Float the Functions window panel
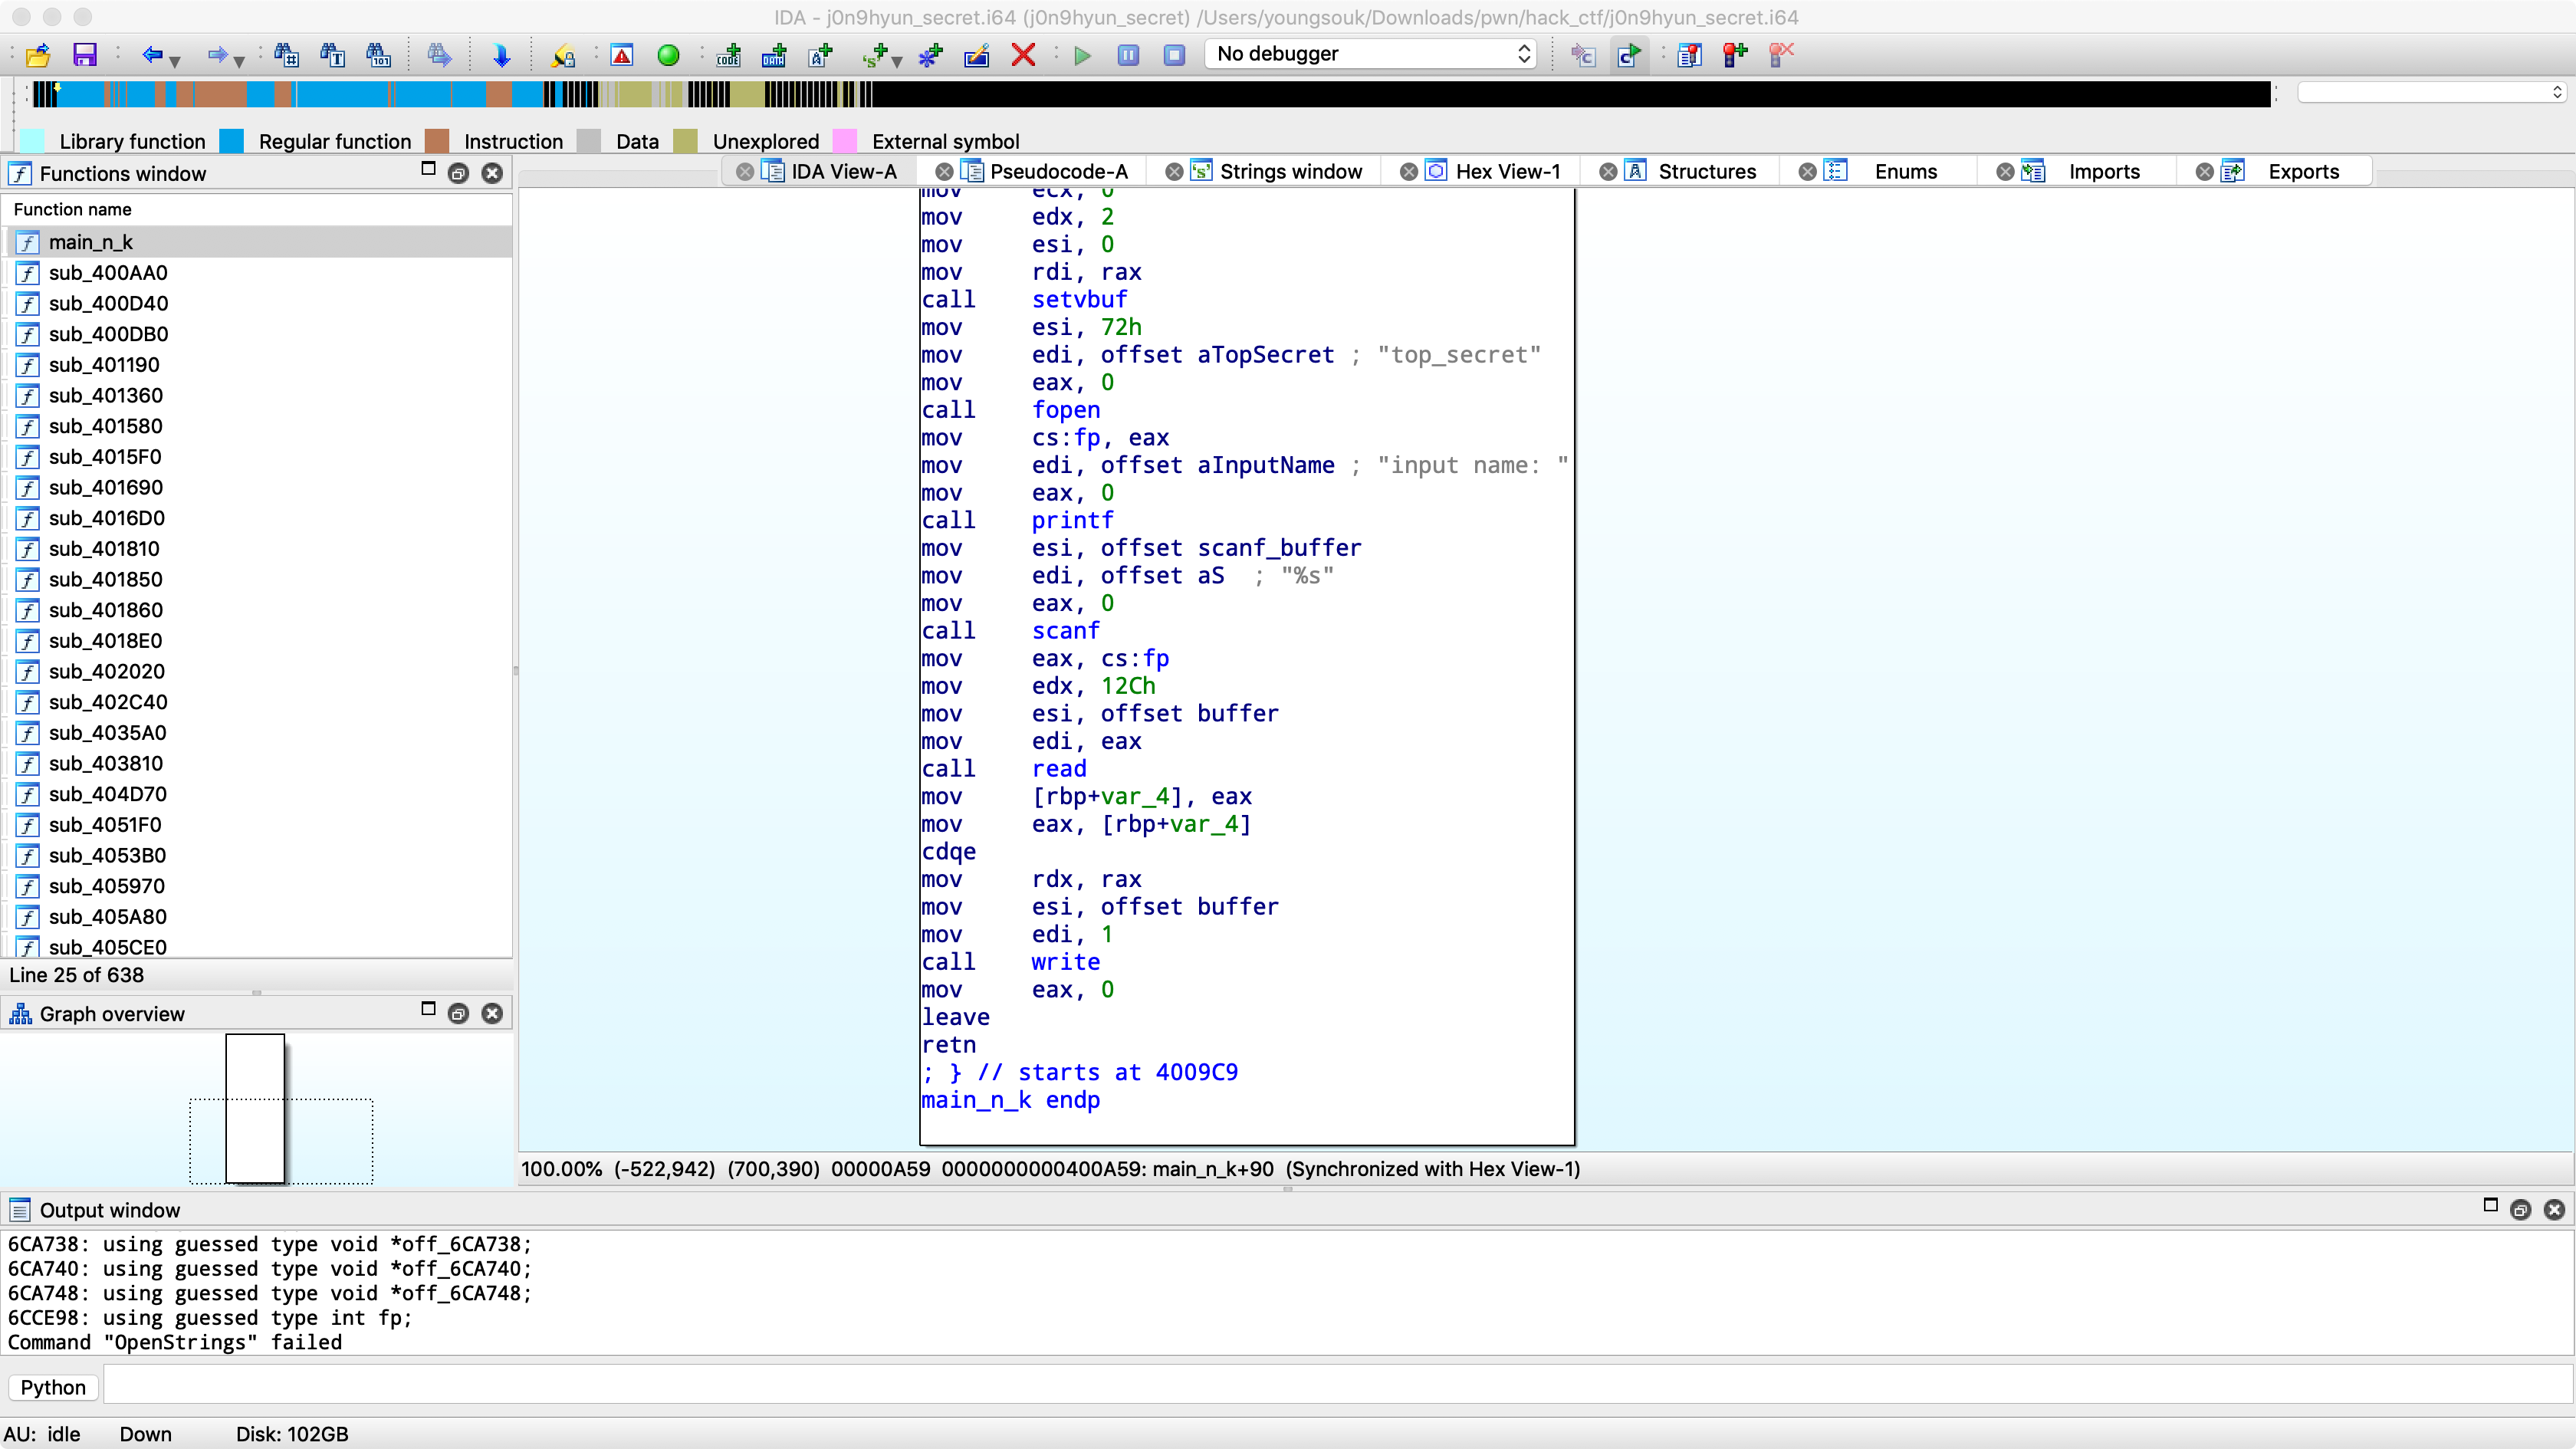The height and width of the screenshot is (1449, 2576). pos(458,173)
